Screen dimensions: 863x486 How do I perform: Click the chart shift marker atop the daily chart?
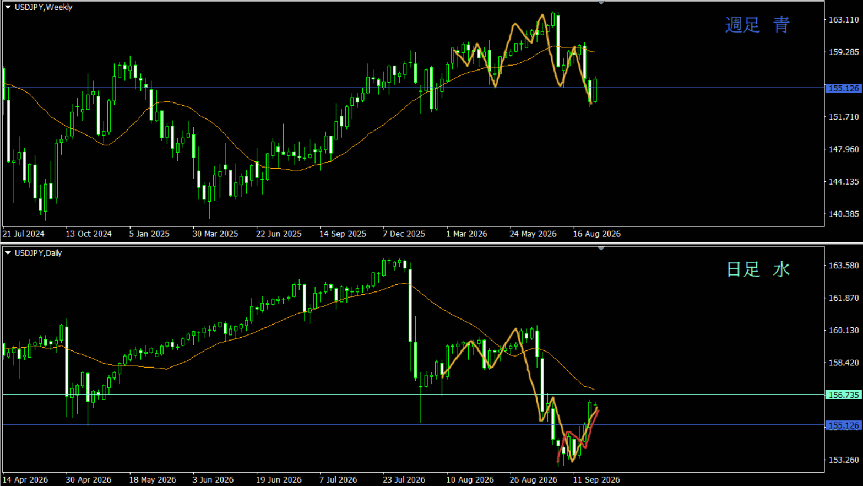click(601, 249)
